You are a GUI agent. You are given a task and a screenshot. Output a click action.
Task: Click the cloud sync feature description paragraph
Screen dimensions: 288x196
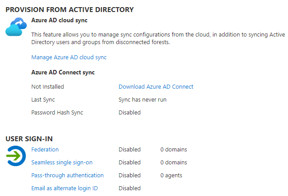(x=158, y=38)
